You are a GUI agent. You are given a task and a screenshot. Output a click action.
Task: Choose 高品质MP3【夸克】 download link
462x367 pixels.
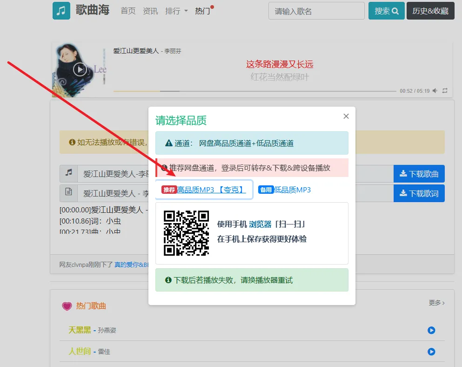(x=204, y=190)
